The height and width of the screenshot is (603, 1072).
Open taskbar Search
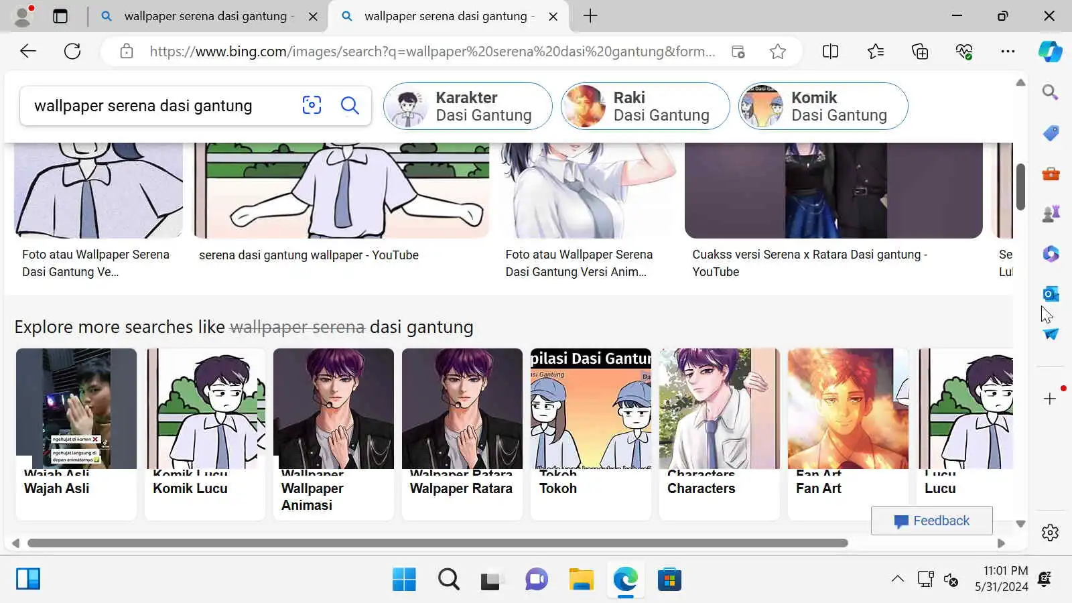[448, 580]
